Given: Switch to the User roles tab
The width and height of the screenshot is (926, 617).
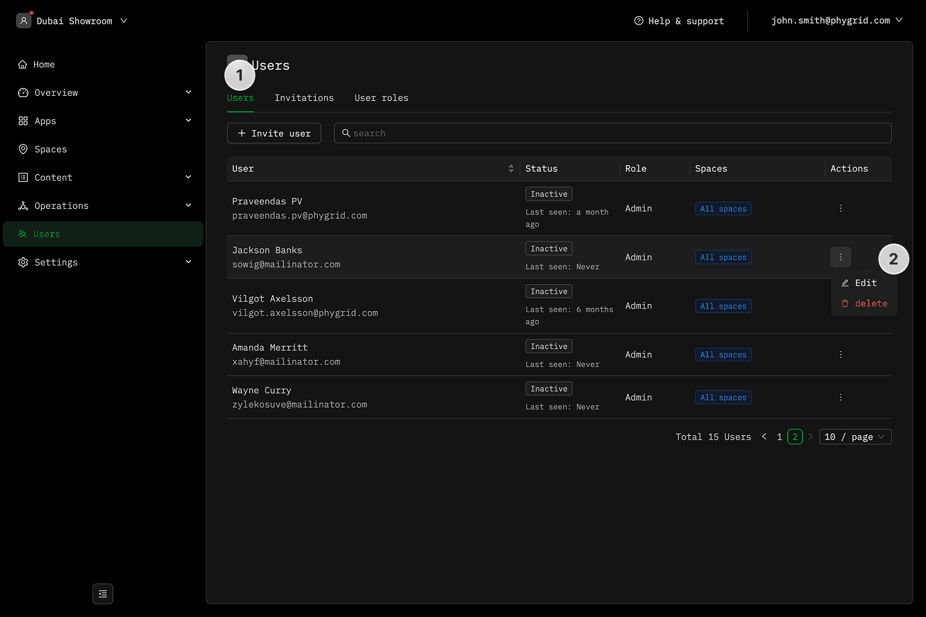Looking at the screenshot, I should (x=381, y=98).
